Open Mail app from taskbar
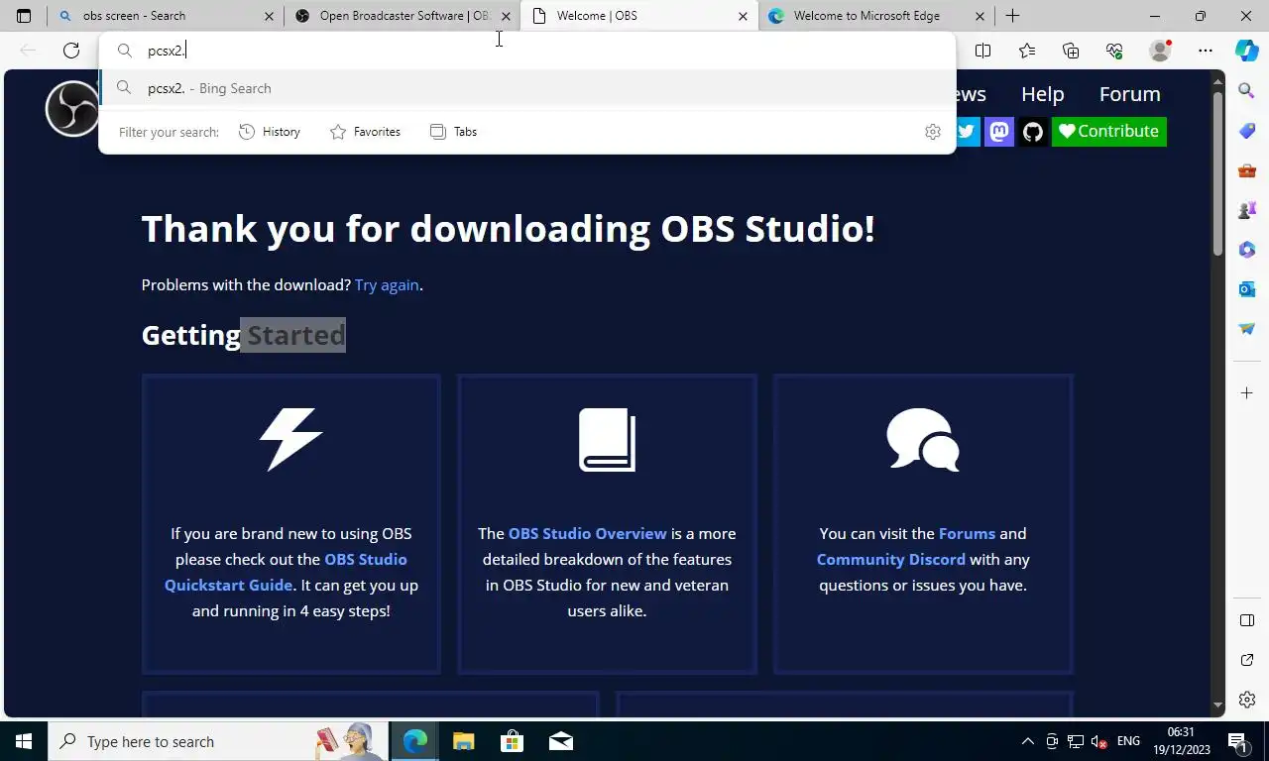This screenshot has width=1269, height=761. 560,741
